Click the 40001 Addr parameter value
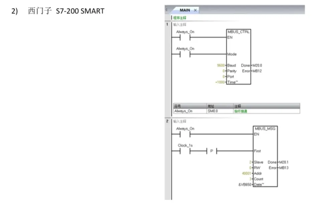Screen dimensions: 317x216 (x=247, y=173)
